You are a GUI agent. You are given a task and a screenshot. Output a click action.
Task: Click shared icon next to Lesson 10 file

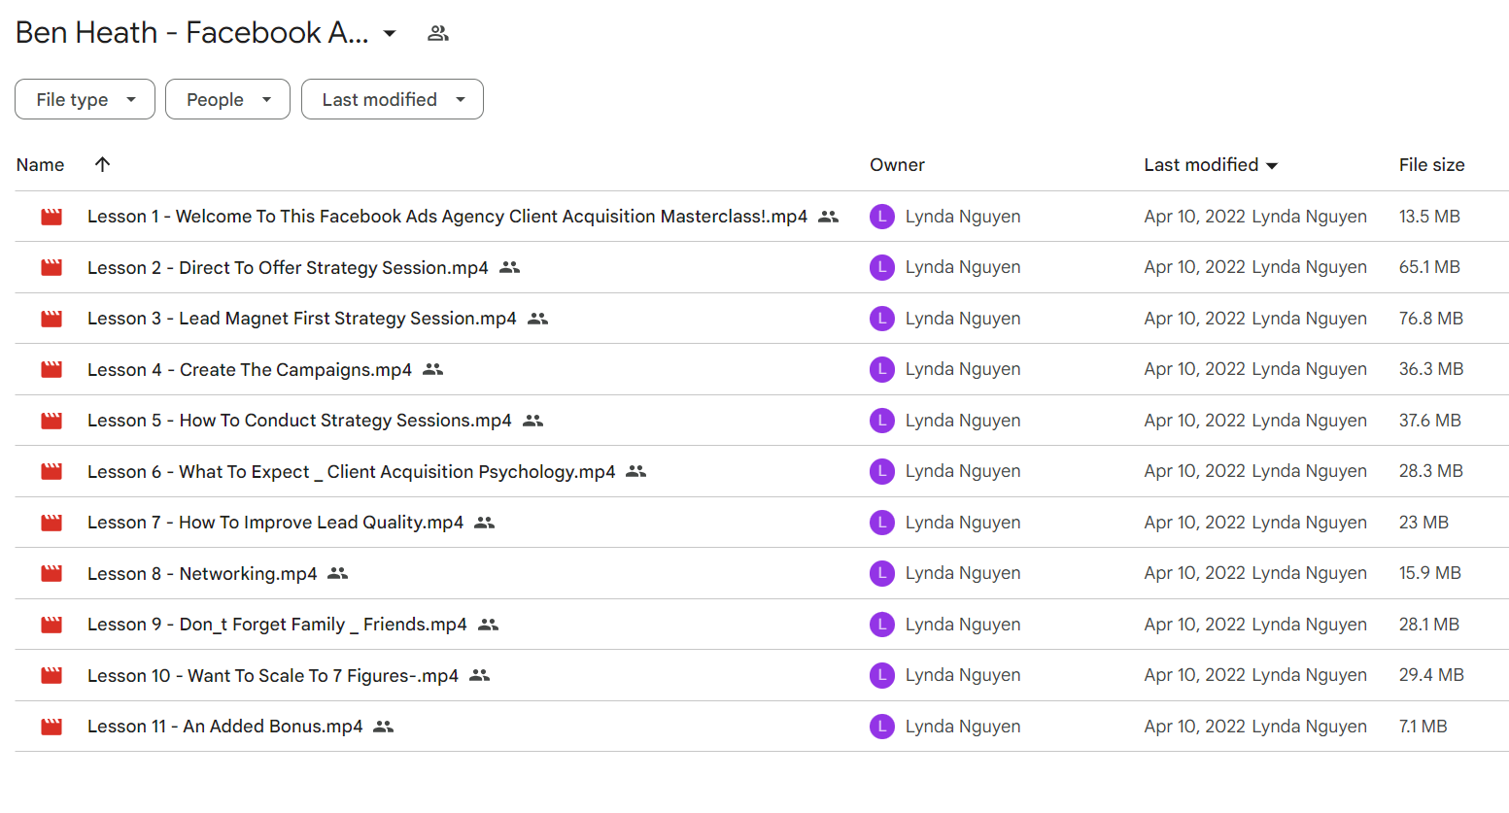[479, 675]
